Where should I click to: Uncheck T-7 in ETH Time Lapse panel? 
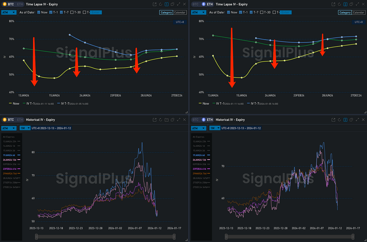point(251,12)
